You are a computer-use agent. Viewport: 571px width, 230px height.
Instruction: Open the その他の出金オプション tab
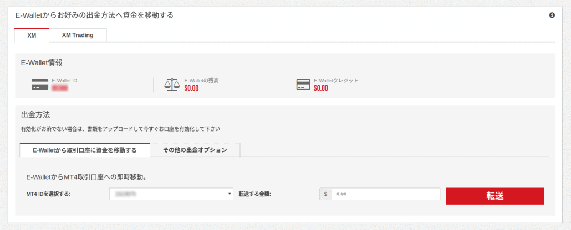click(195, 150)
